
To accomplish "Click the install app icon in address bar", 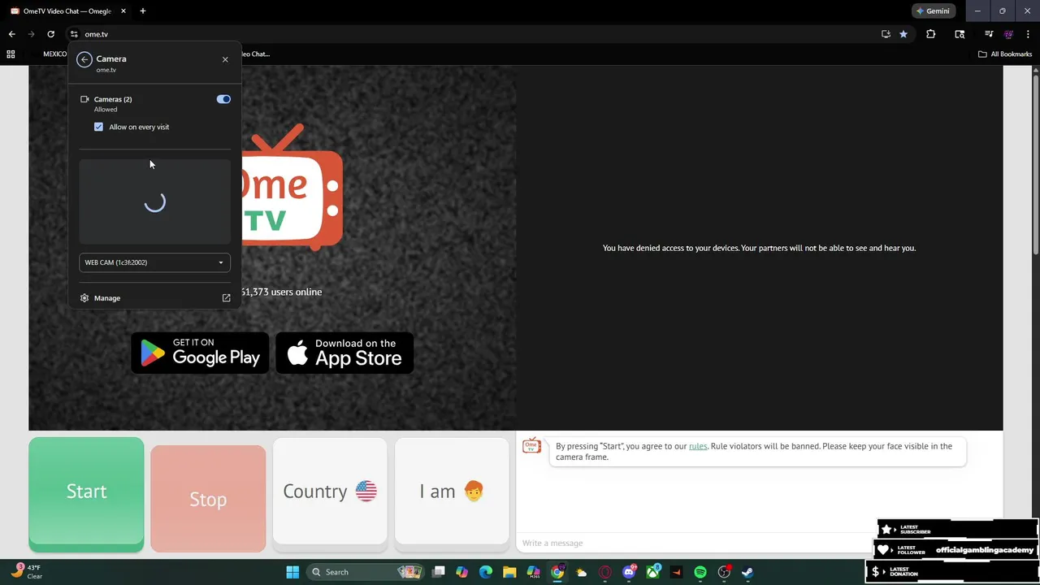I will click(x=886, y=34).
